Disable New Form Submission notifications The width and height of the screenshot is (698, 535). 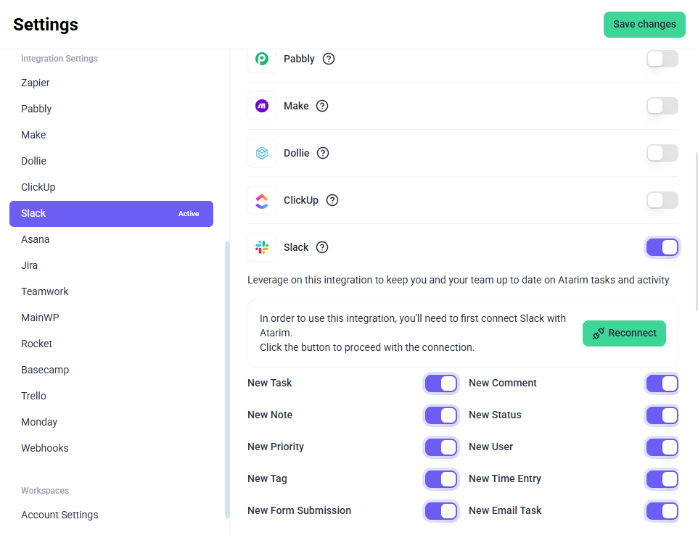coord(440,511)
